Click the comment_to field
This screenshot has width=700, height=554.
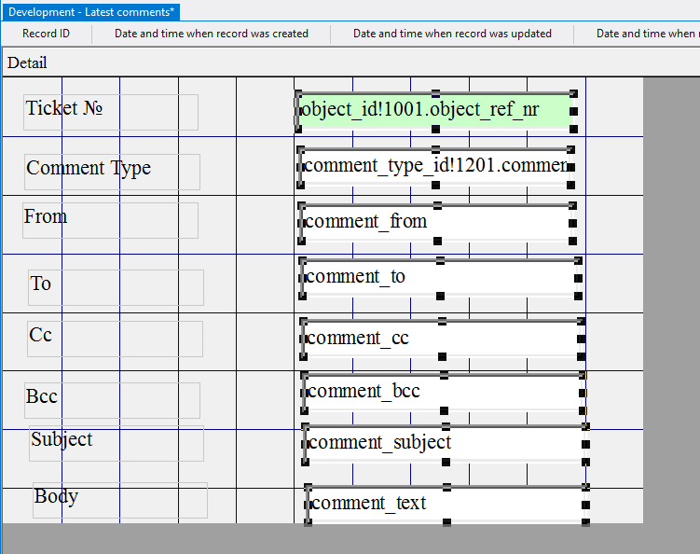coord(439,277)
